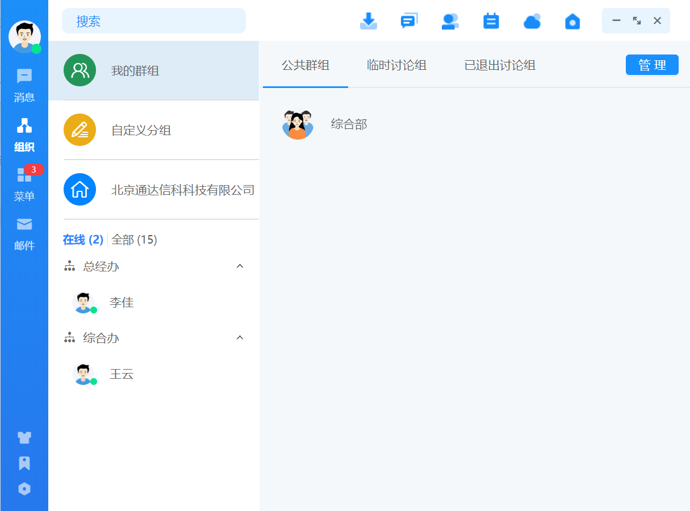The image size is (690, 511).
Task: Open the home portal icon in toolbar
Action: click(572, 22)
